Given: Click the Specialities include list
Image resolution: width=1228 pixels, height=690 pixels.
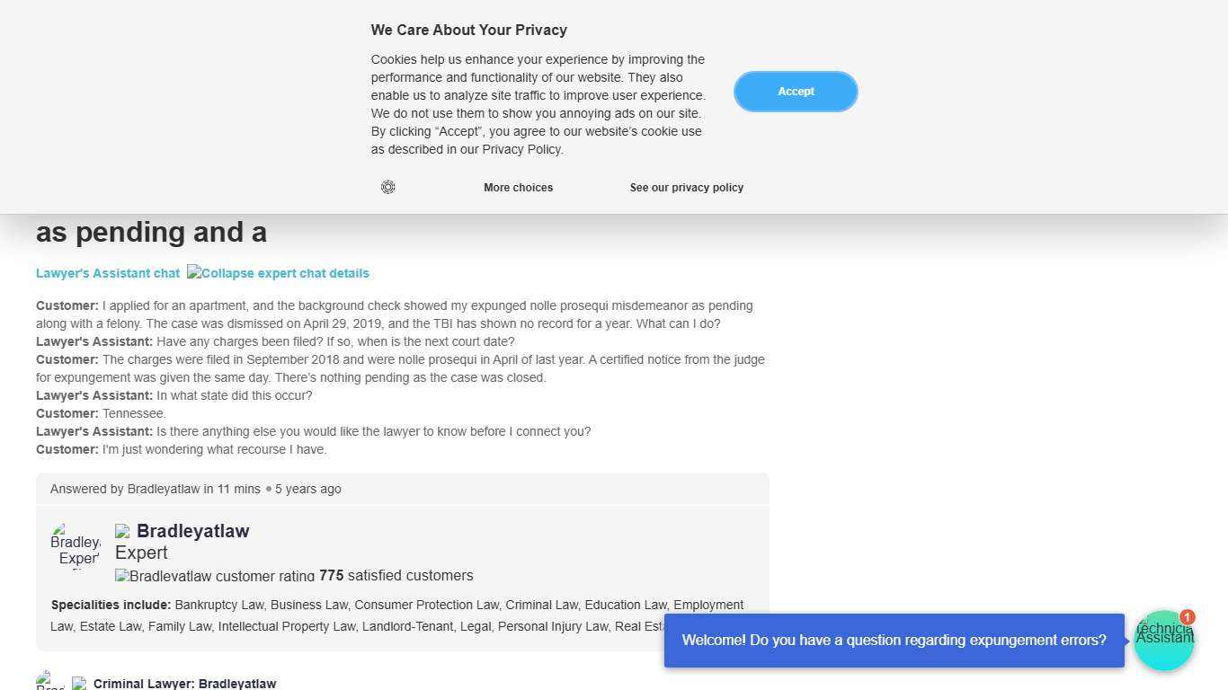Looking at the screenshot, I should pos(396,615).
